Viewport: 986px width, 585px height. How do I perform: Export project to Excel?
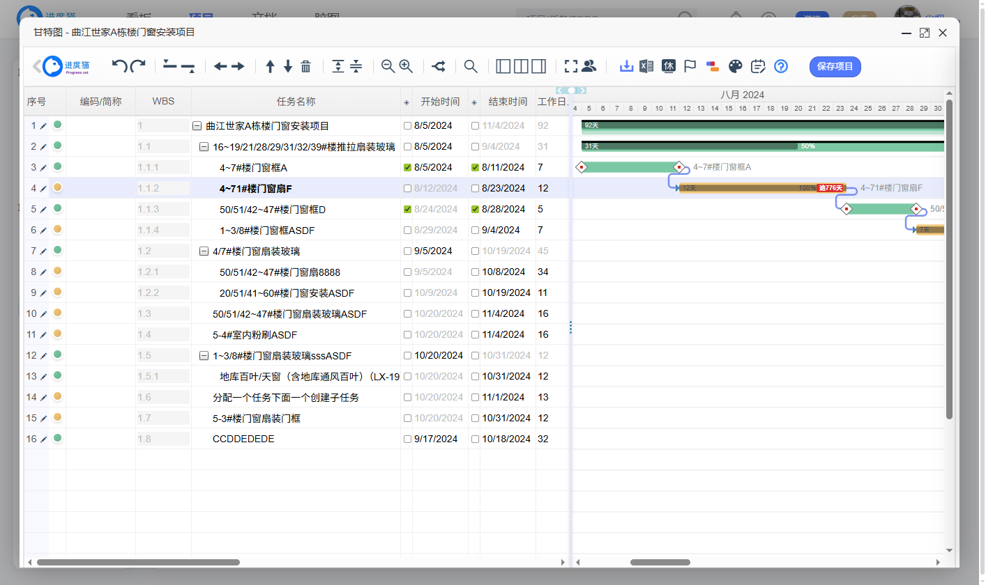point(646,66)
